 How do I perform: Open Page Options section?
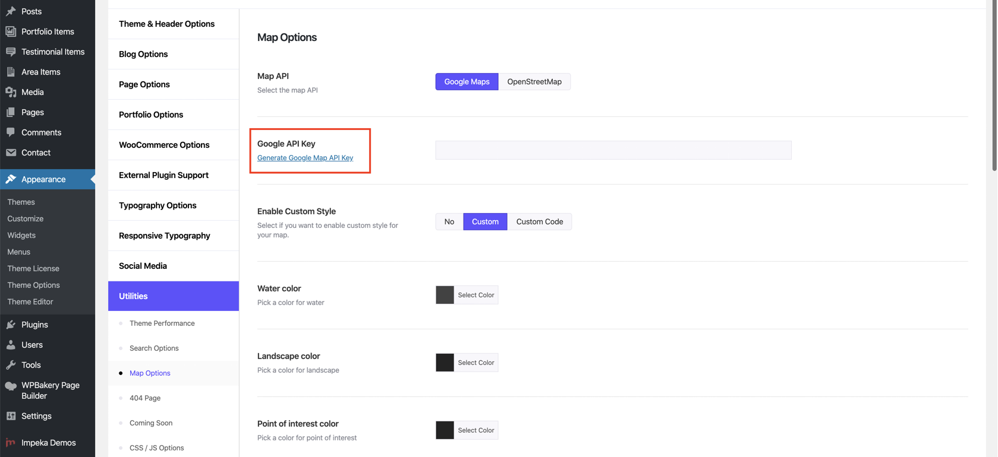[174, 84]
